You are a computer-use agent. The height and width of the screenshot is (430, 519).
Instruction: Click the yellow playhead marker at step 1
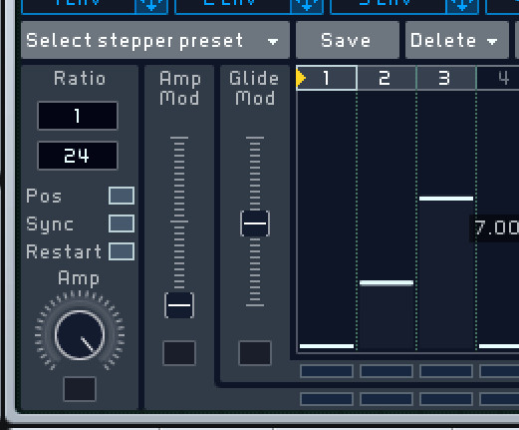point(301,78)
